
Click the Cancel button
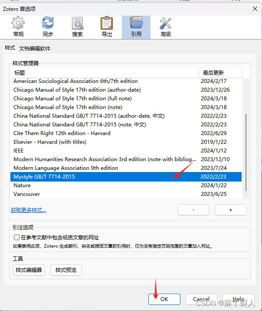click(x=201, y=299)
